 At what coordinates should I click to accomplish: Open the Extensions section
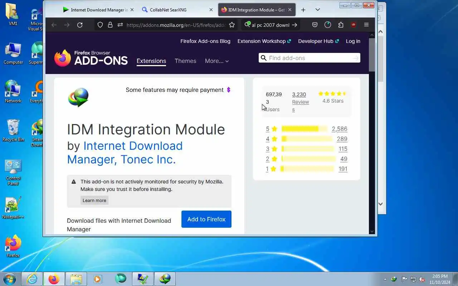pos(151,61)
